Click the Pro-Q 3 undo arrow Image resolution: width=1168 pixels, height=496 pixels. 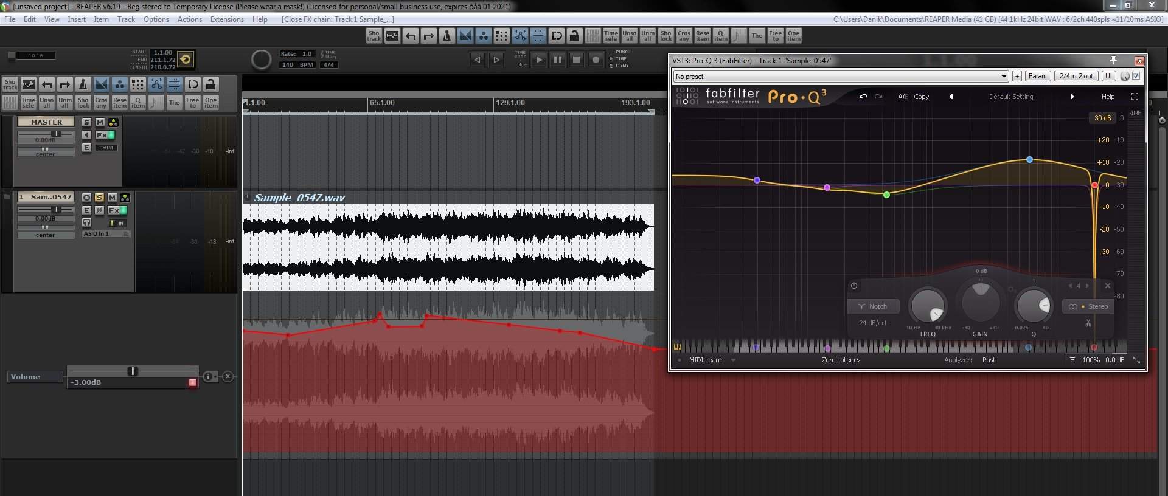[863, 97]
